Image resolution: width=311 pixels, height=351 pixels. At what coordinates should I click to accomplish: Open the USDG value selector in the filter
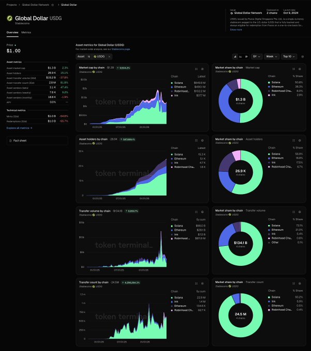pyautogui.click(x=99, y=57)
